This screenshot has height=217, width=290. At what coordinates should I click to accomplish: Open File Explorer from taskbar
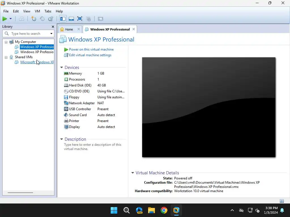coord(152,210)
